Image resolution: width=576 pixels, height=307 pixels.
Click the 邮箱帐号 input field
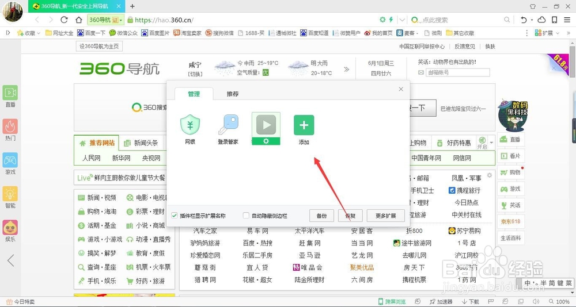(457, 72)
